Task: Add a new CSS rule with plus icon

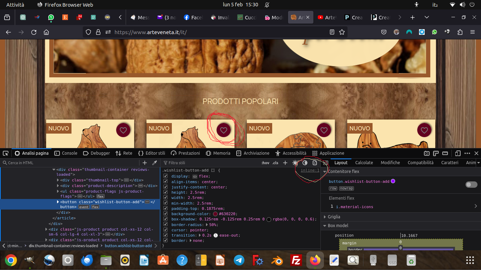Action: coord(285,163)
